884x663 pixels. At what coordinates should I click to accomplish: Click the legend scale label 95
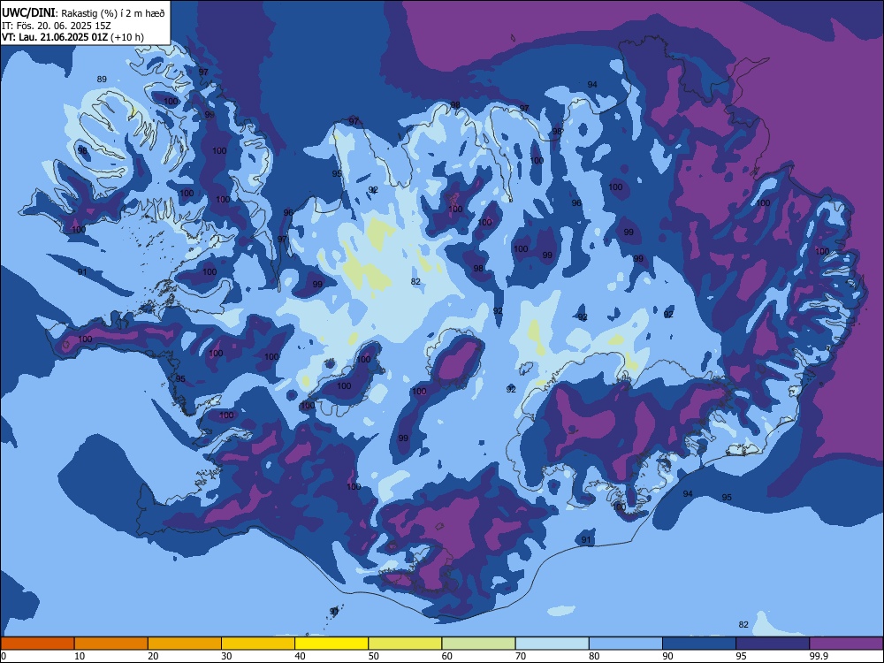tap(742, 656)
